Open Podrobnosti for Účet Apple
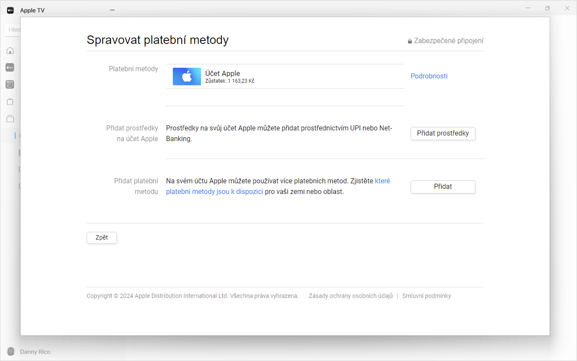Screen dimensions: 577x361 pos(429,76)
